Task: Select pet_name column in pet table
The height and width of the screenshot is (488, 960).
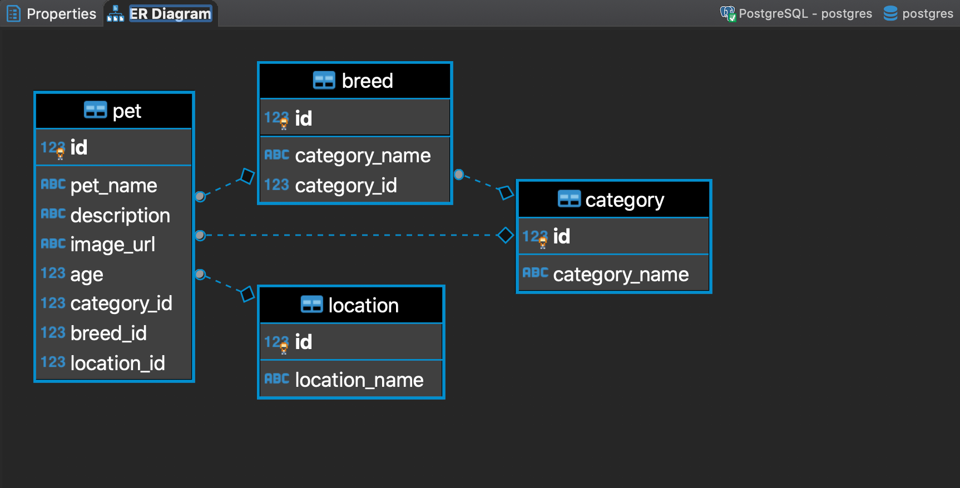Action: coord(113,186)
